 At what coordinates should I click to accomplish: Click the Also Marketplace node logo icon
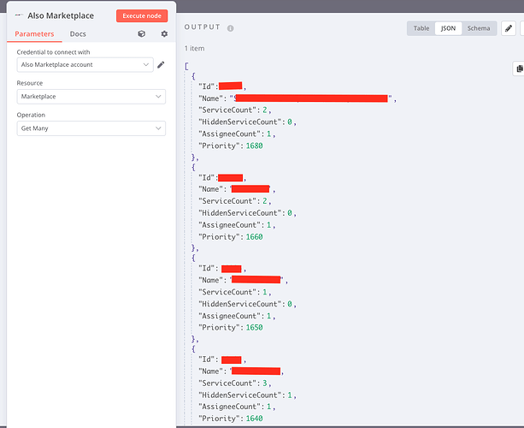(x=19, y=15)
